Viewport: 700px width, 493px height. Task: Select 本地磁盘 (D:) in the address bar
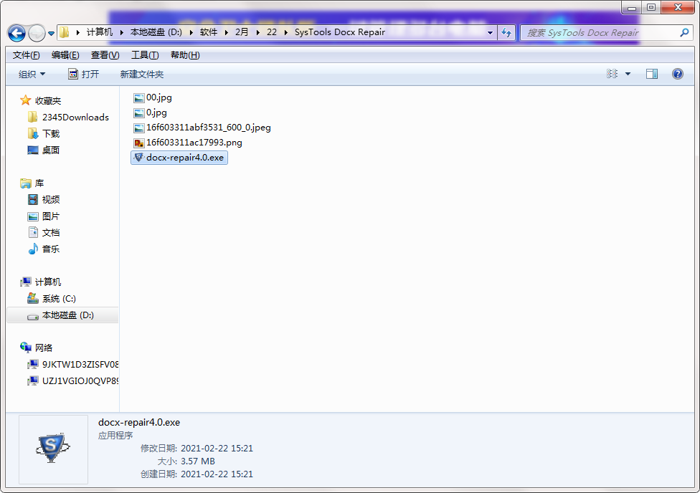click(156, 32)
